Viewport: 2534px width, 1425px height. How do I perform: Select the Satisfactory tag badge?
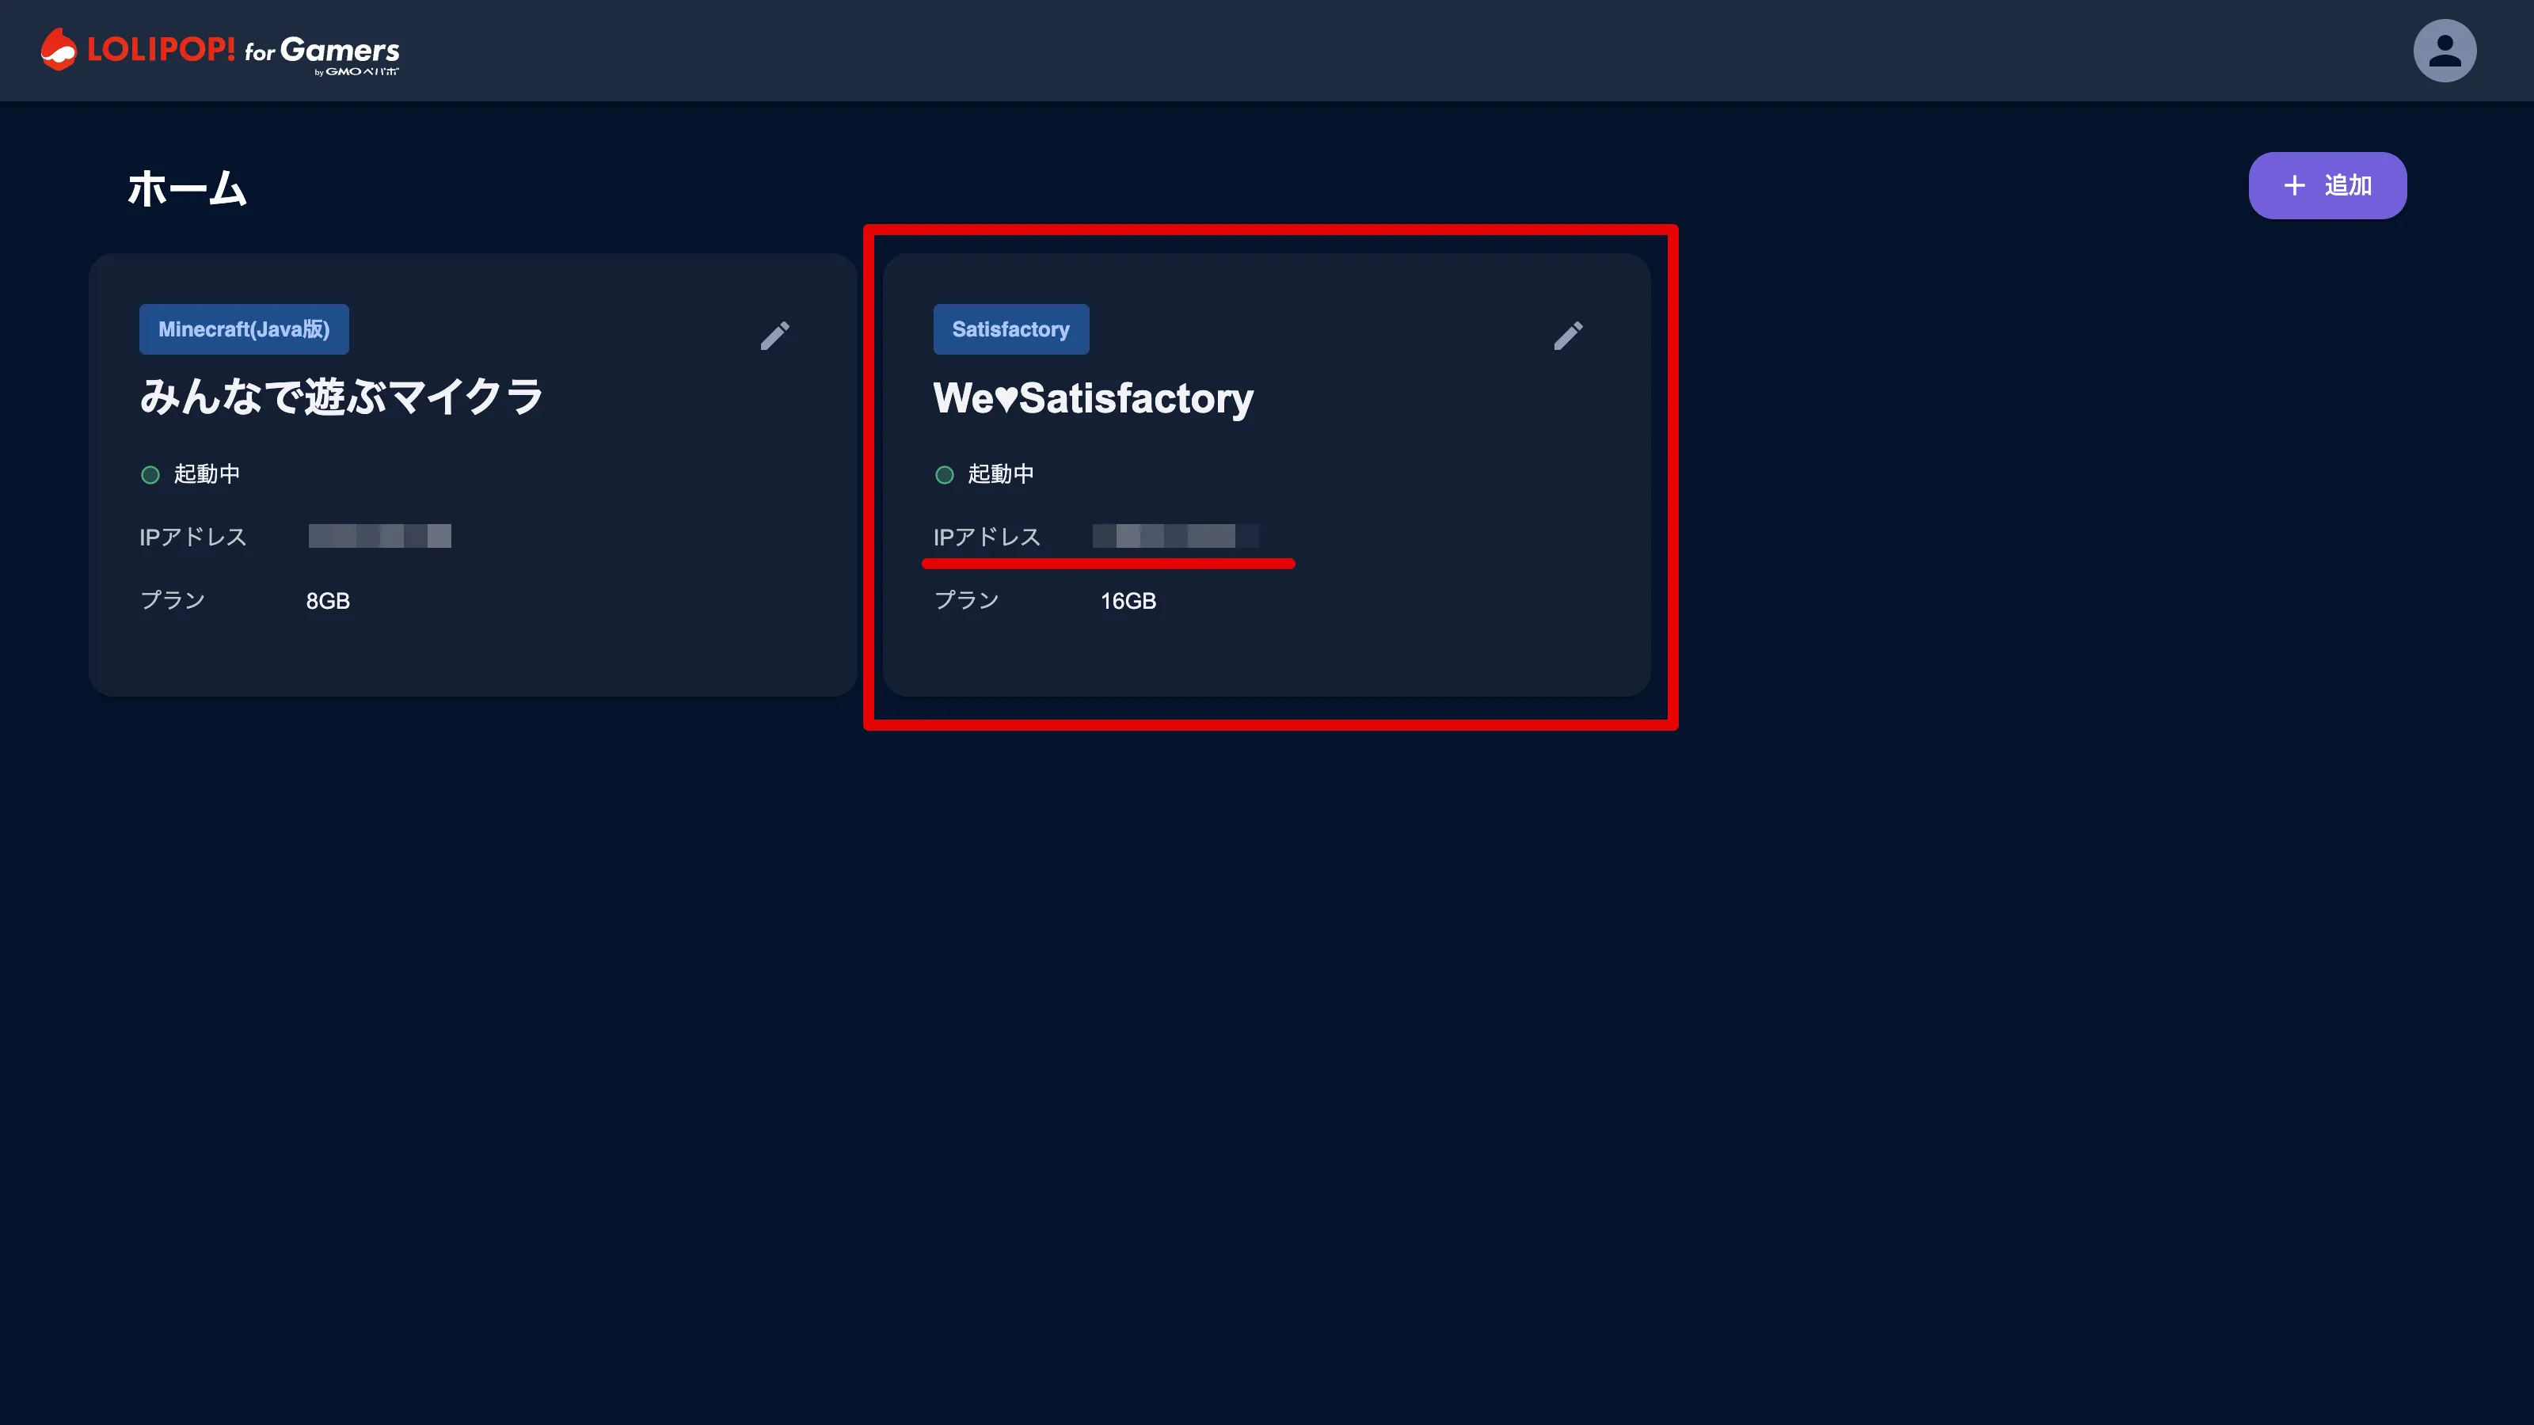tap(1010, 329)
